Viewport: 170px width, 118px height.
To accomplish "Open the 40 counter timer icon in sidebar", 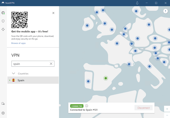I will click(x=3, y=104).
